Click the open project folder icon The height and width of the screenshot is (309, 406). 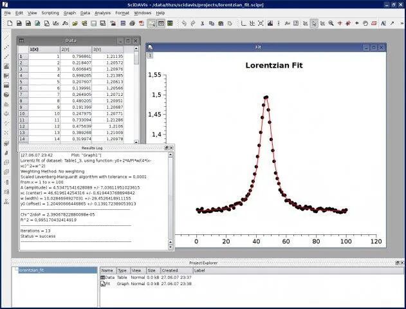click(x=75, y=23)
